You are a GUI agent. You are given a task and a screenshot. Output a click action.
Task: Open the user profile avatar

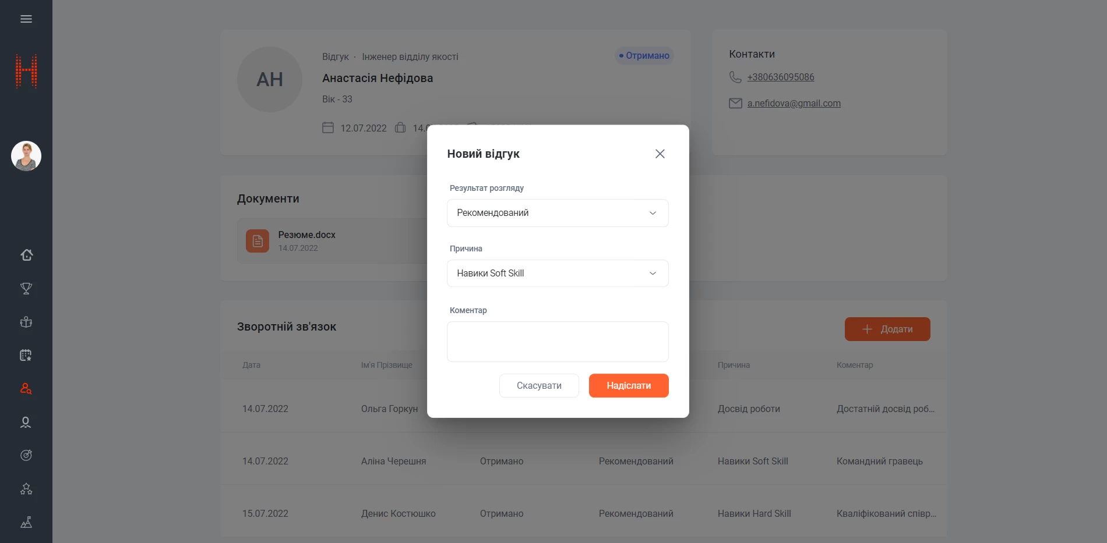pos(26,156)
